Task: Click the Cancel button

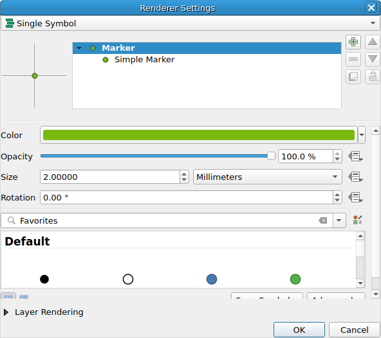Action: (354, 330)
